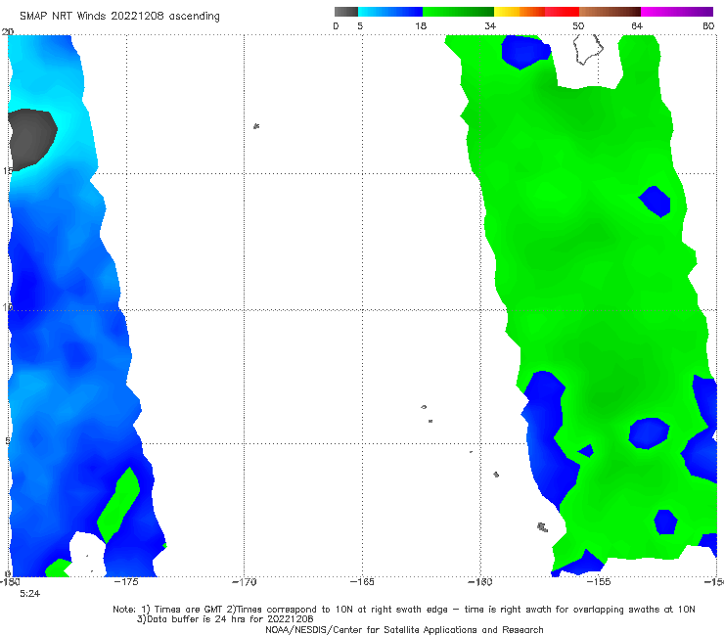Click the large island outline near -157 longitude, 2N
Screen dimensions: 724x636
click(x=543, y=527)
